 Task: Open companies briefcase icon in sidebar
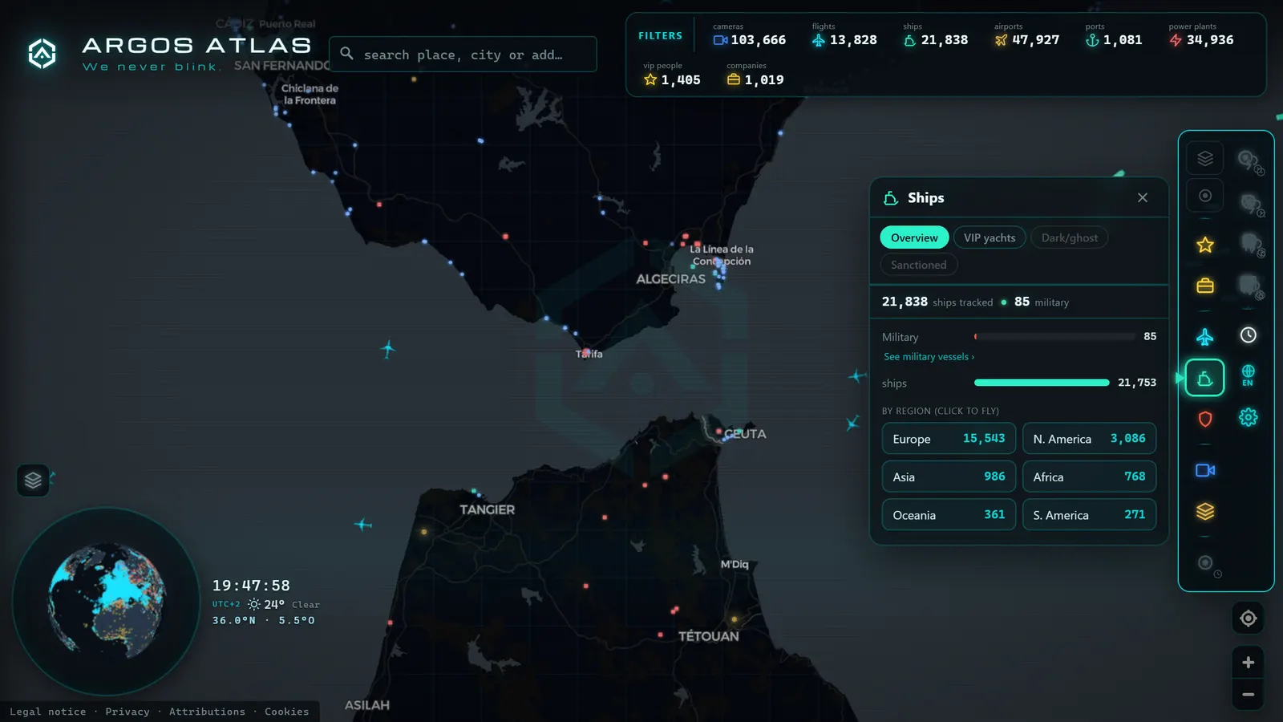click(x=1205, y=286)
